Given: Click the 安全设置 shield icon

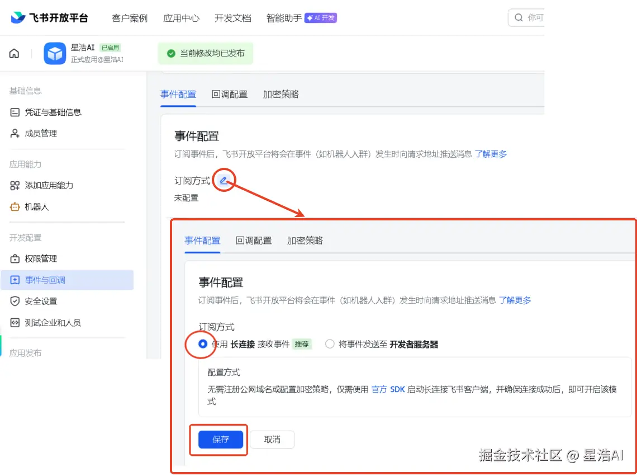Looking at the screenshot, I should click(15, 301).
